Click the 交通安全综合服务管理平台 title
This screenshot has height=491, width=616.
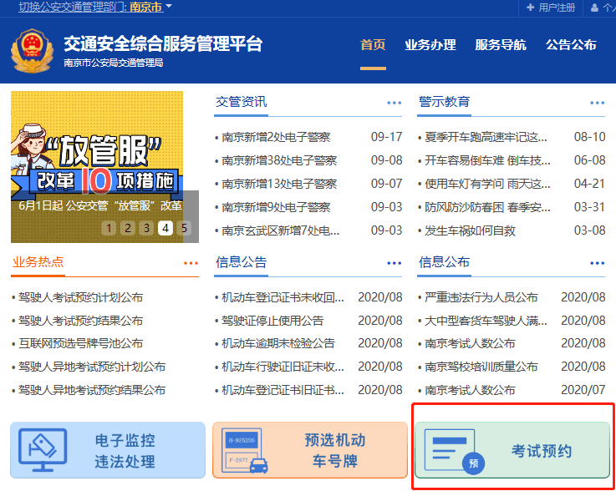[163, 43]
